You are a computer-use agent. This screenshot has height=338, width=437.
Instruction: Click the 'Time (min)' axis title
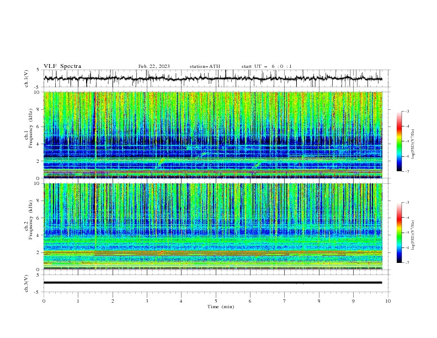[x=221, y=307]
